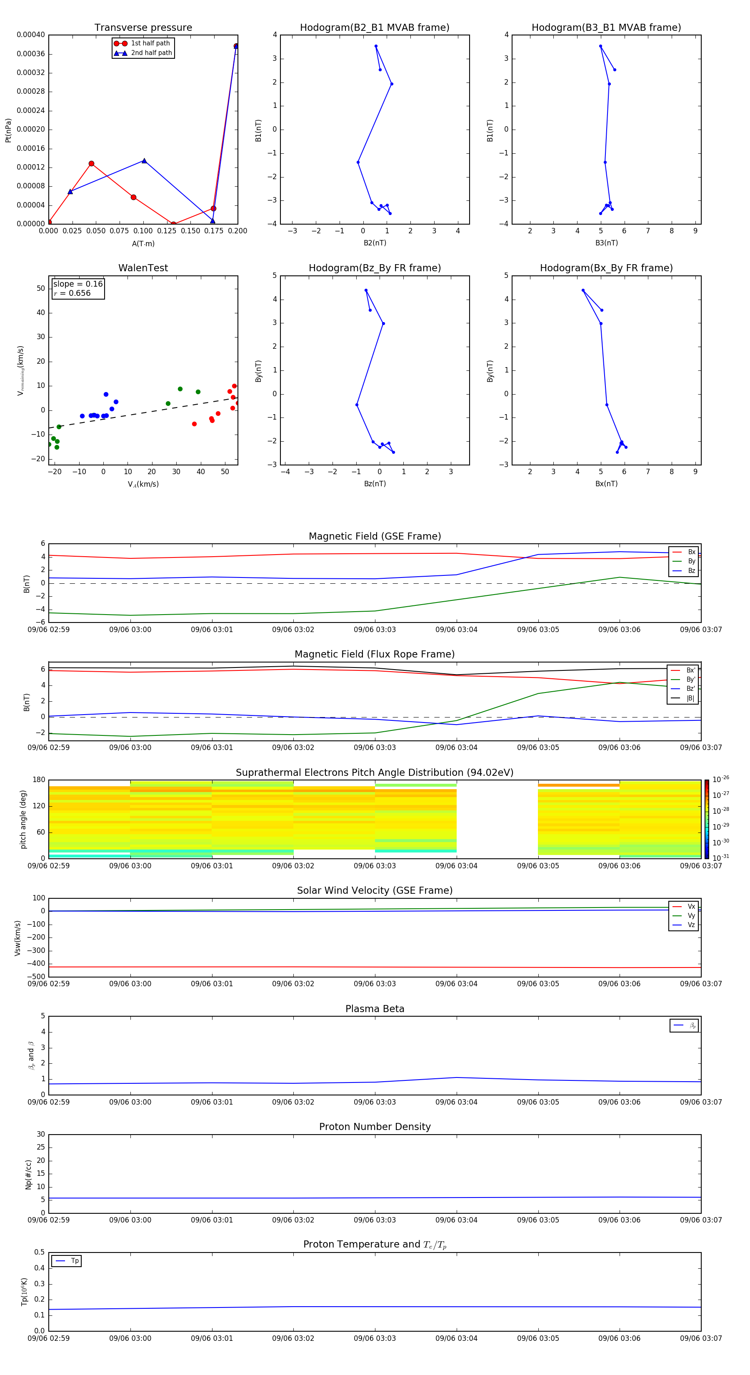Click the 'By' entry in GSE legend
750x1375 pixels.
[684, 561]
